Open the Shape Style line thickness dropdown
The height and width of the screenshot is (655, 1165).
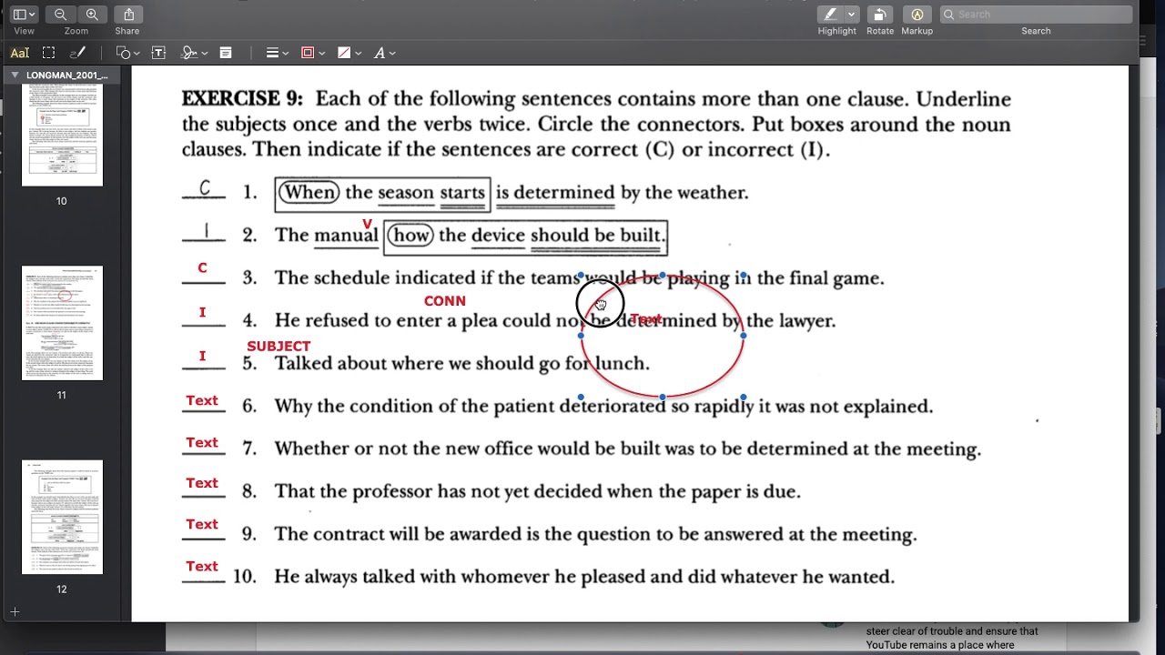point(277,53)
